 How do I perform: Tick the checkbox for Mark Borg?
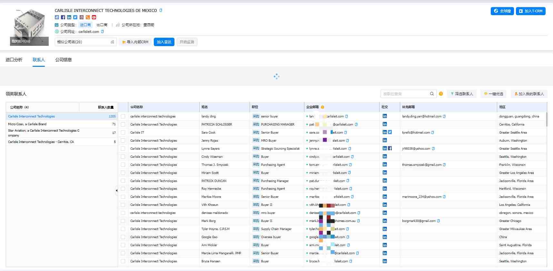pos(123,221)
